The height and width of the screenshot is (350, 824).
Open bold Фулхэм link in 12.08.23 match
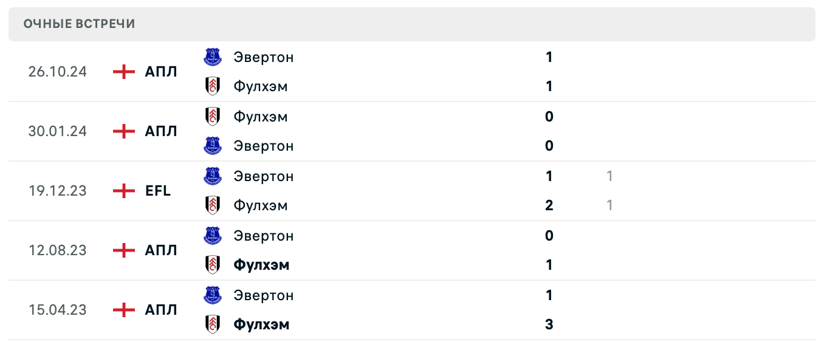(261, 265)
